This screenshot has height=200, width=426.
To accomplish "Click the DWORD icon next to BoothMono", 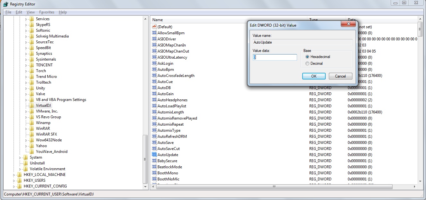I will point(155,173).
